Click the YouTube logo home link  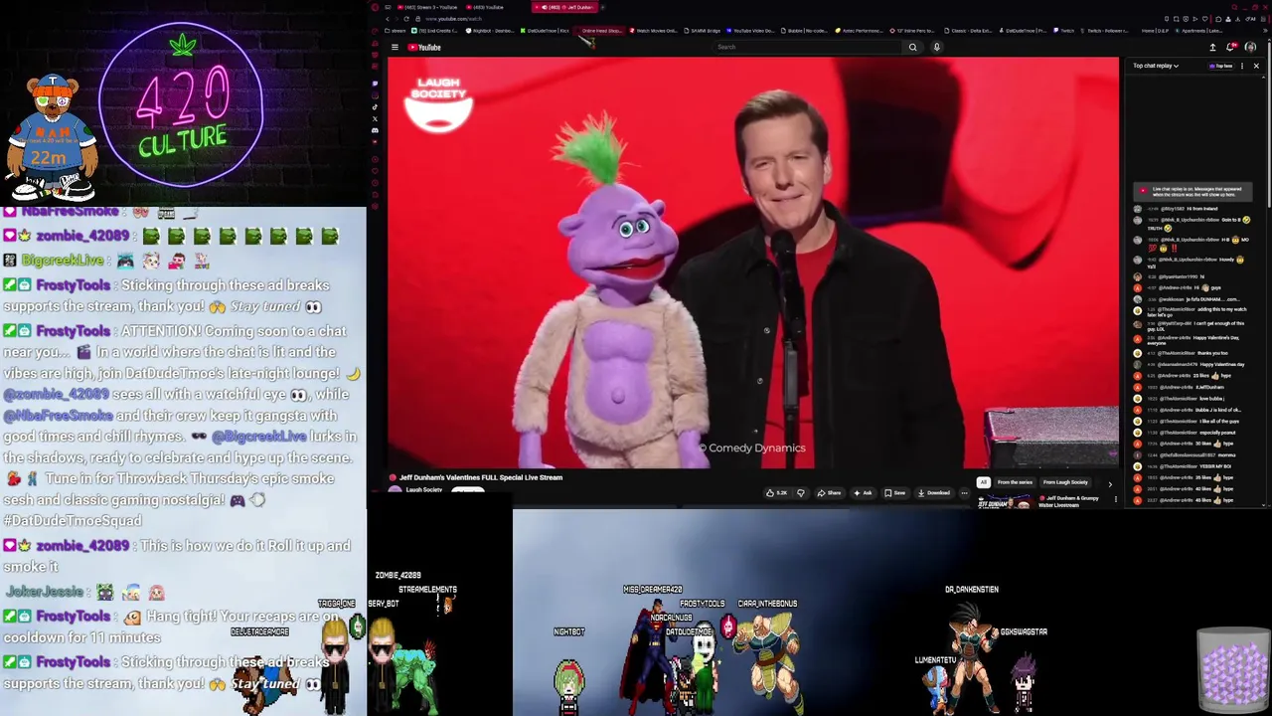coord(424,47)
